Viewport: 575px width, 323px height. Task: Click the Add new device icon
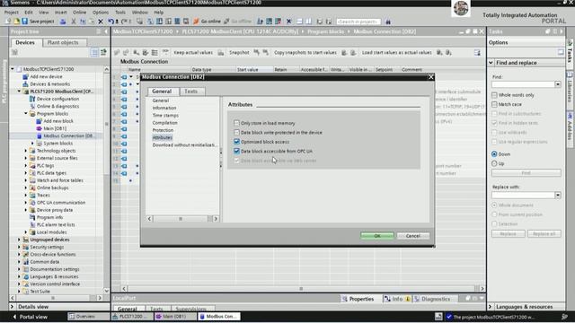coord(26,76)
